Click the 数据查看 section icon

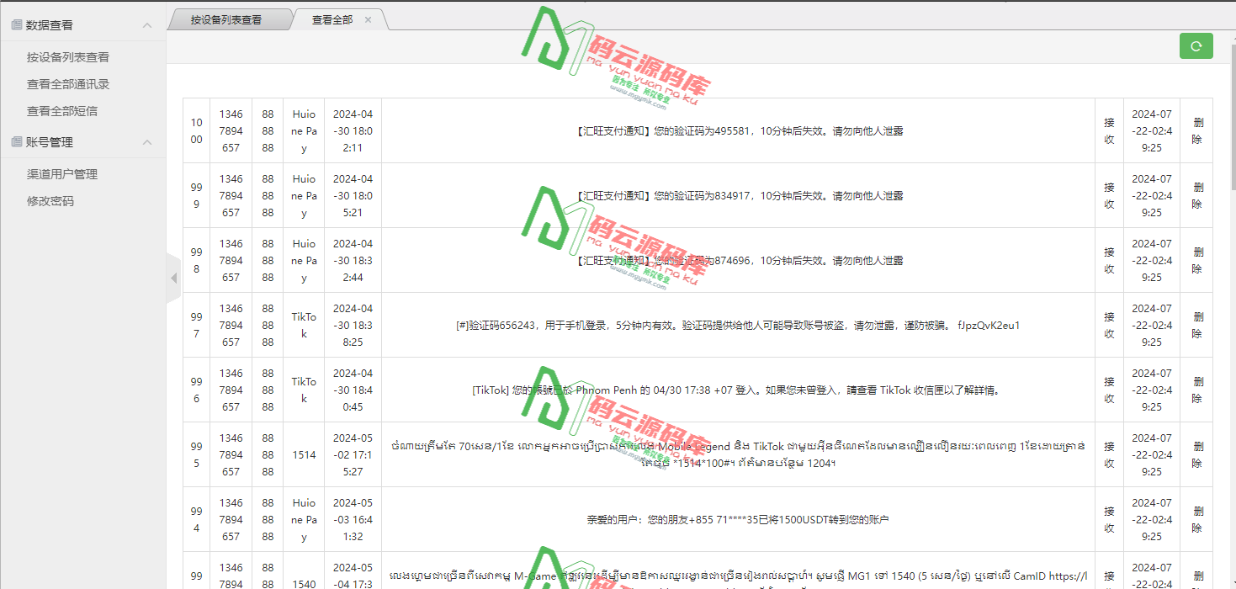(14, 24)
